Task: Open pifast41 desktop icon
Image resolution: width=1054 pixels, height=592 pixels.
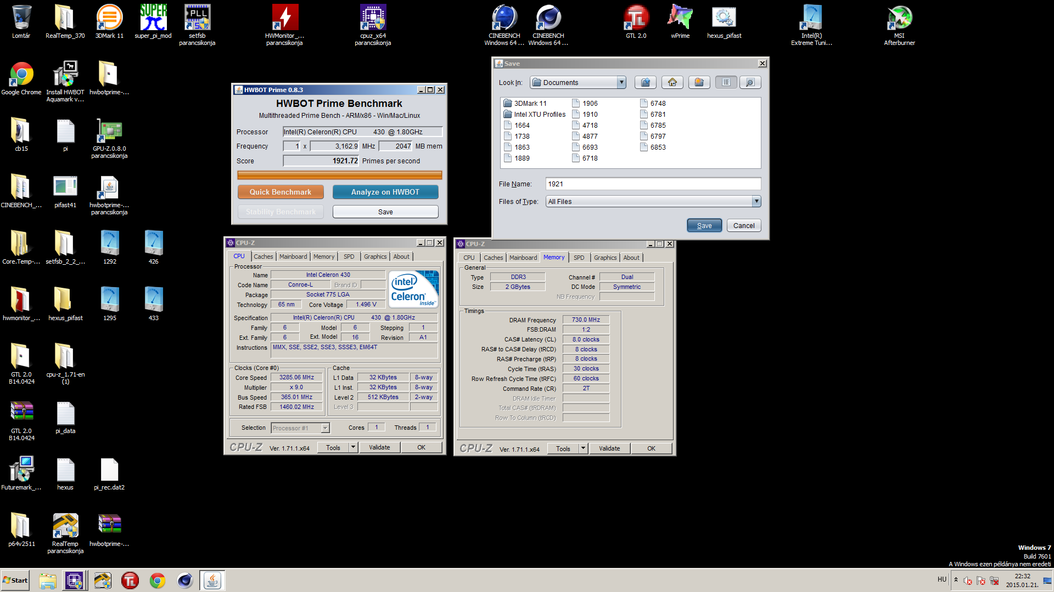Action: pos(65,191)
